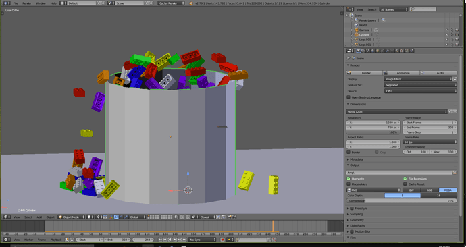Open the File menu
This screenshot has width=466, height=247.
[16, 3]
